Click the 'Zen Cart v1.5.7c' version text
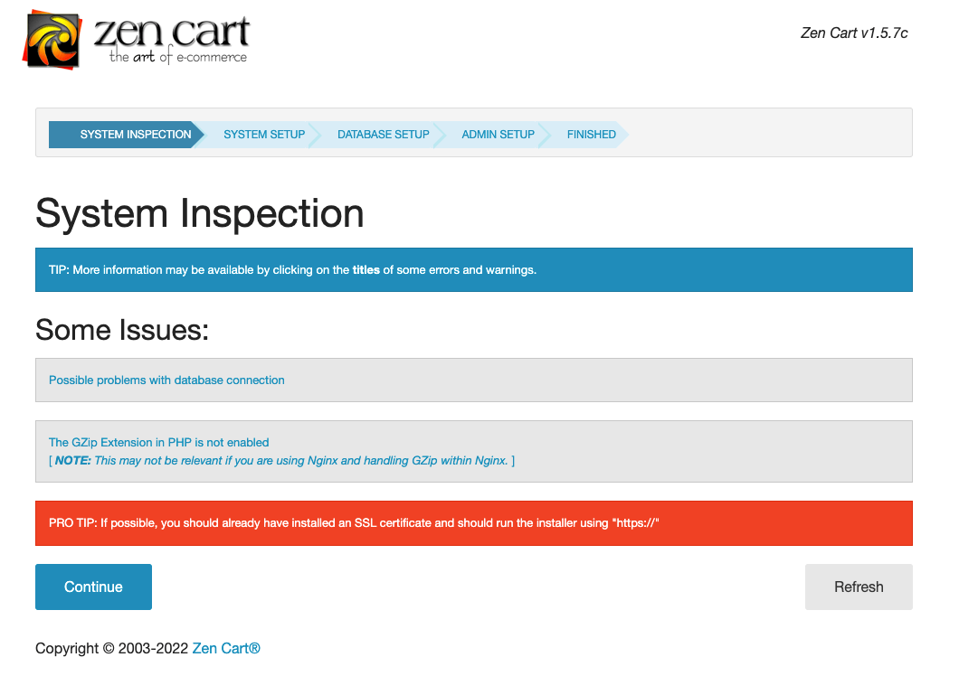Image resolution: width=959 pixels, height=676 pixels. click(854, 33)
